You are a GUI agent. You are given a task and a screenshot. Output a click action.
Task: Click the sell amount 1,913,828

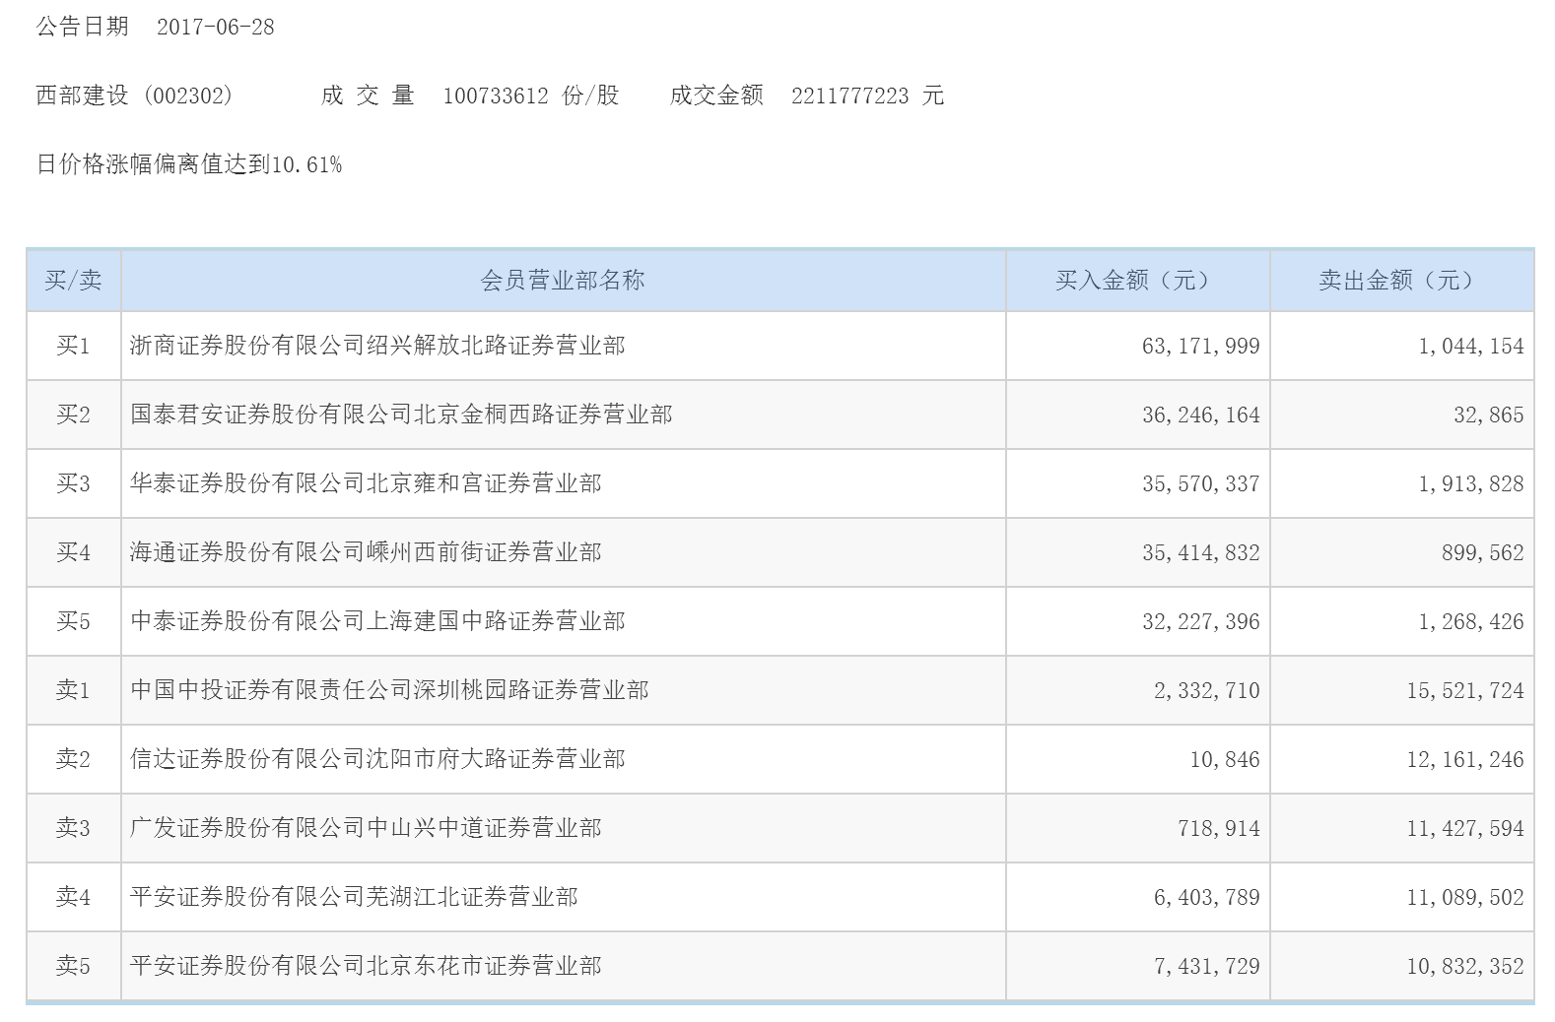[1470, 484]
